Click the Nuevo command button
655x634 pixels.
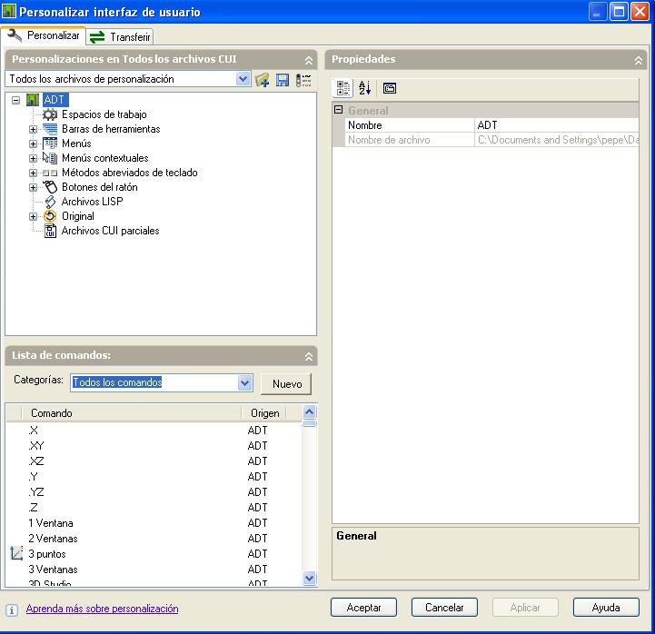tap(286, 383)
